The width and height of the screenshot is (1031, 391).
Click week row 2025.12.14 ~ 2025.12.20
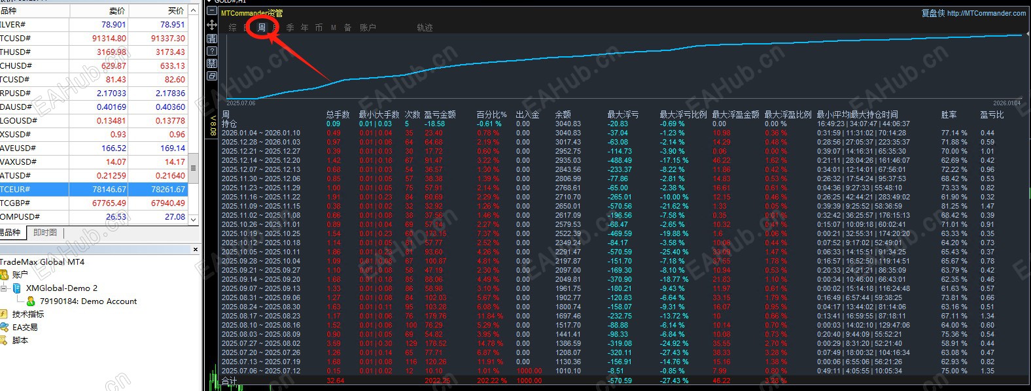tap(261, 160)
